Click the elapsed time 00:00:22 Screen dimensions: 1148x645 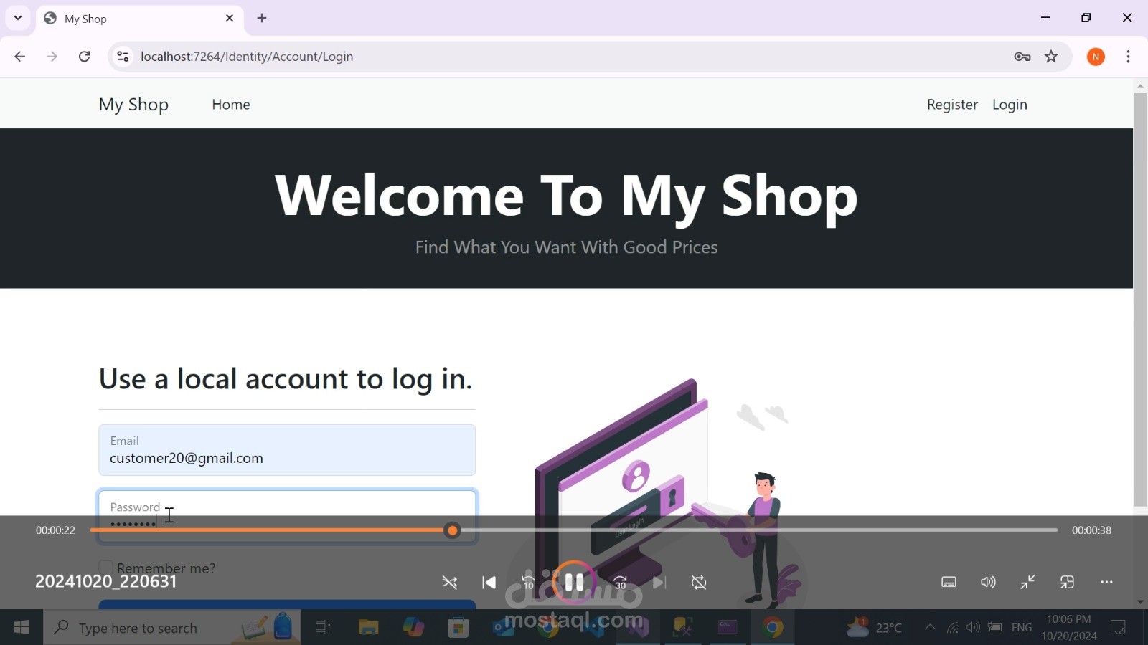tap(55, 530)
